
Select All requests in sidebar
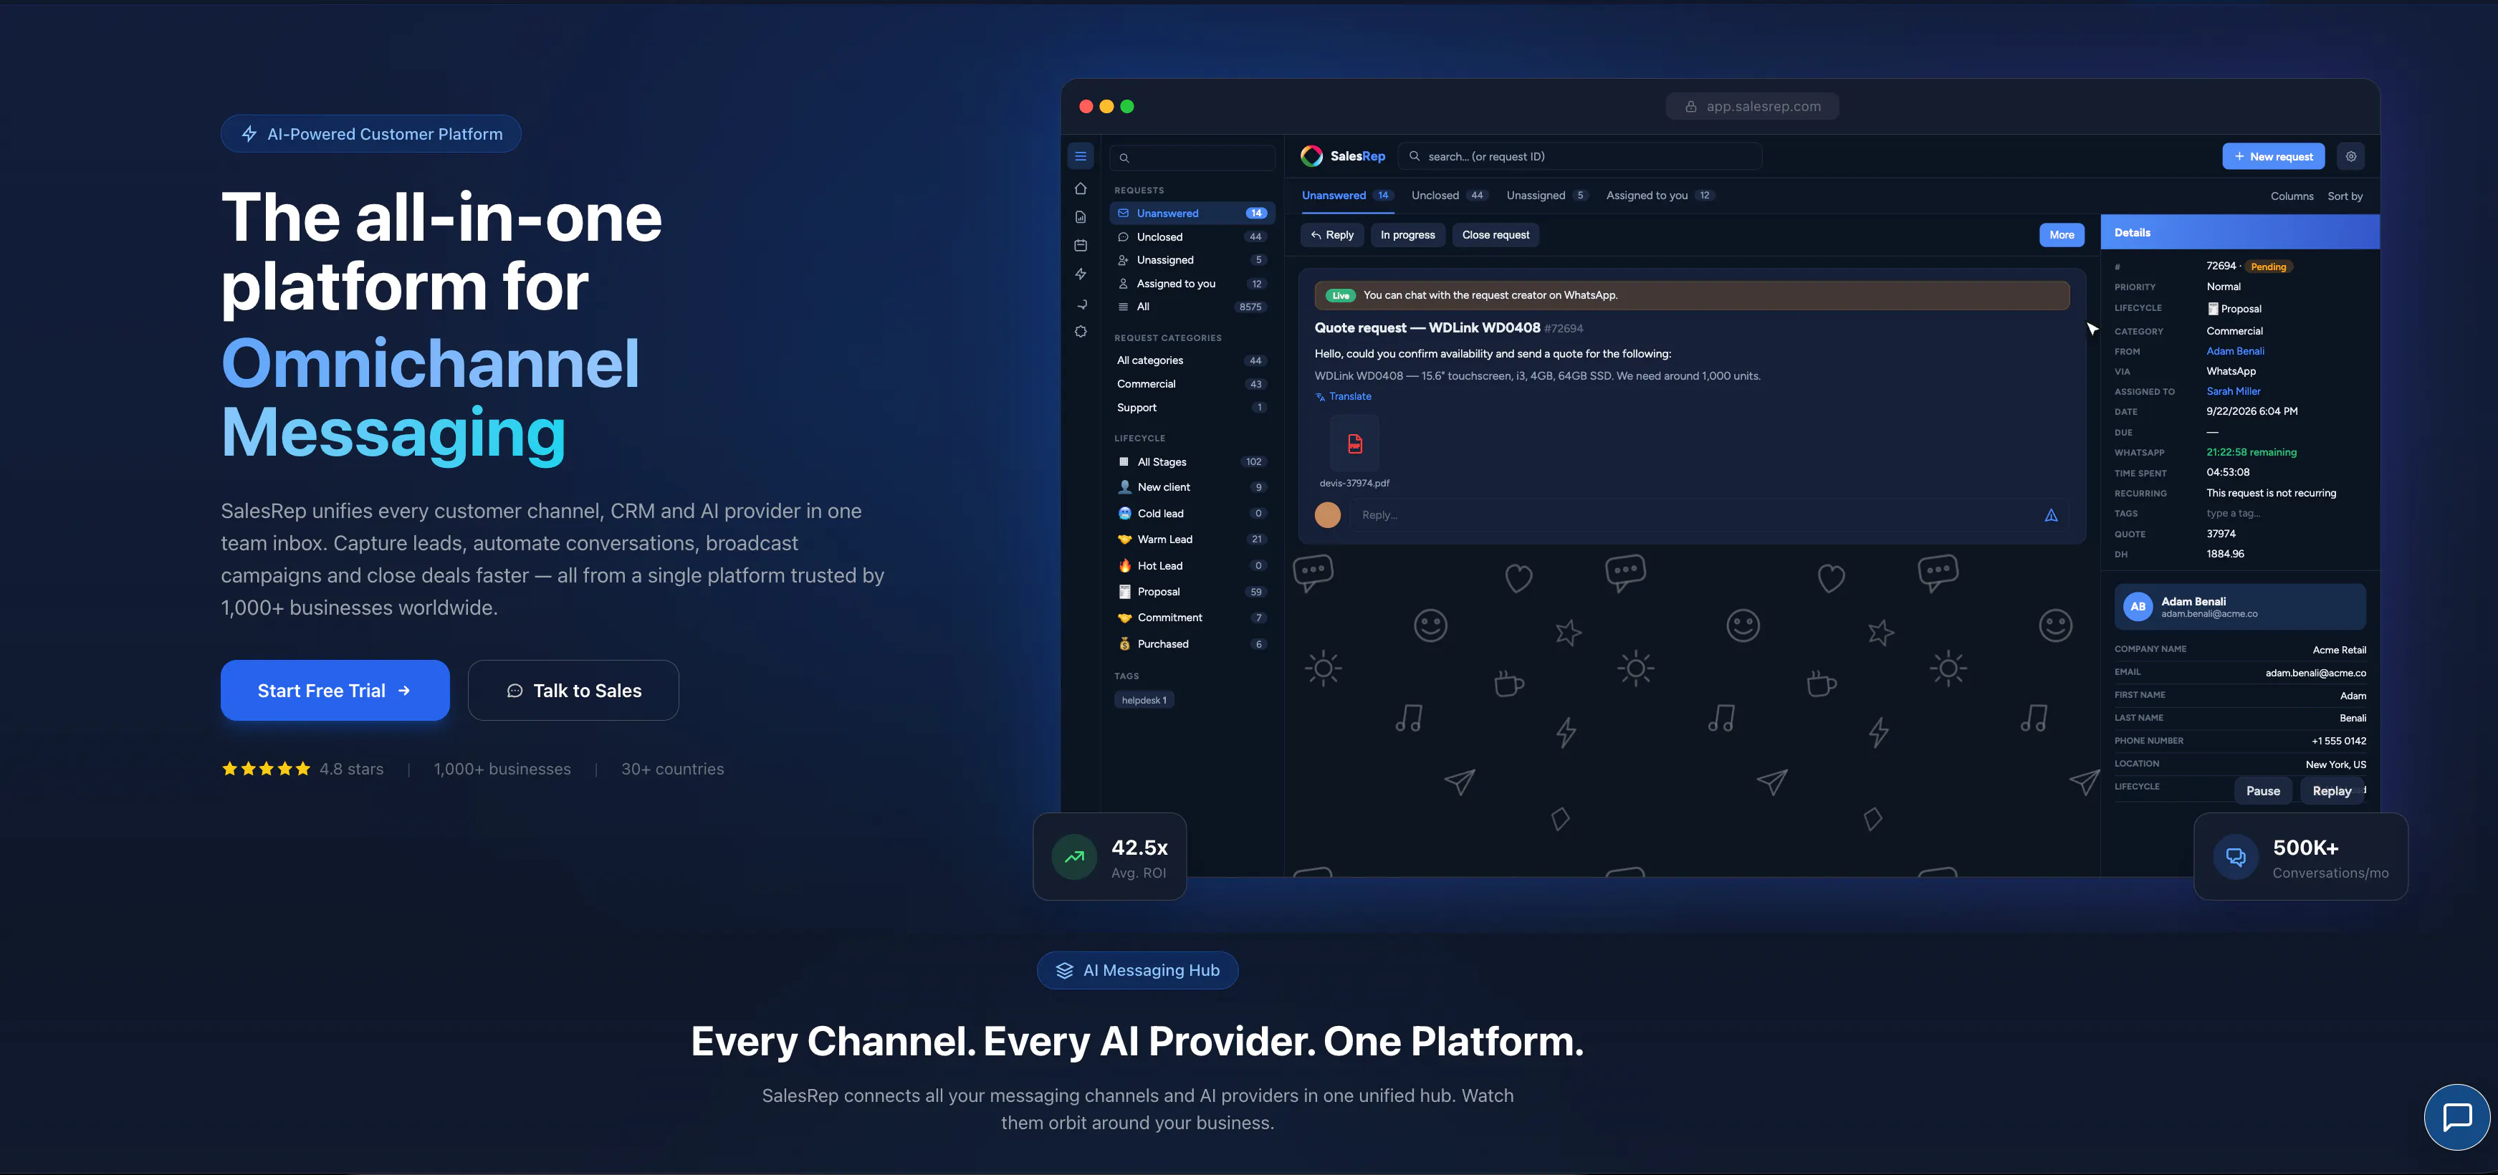1192,307
